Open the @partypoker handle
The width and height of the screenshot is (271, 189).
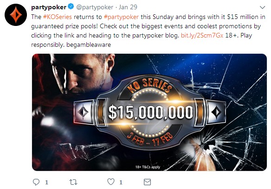pyautogui.click(x=95, y=7)
